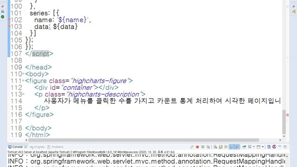The width and height of the screenshot is (297, 167).
Task: Click the "highcharts-description" class value
Action: click(104, 94)
